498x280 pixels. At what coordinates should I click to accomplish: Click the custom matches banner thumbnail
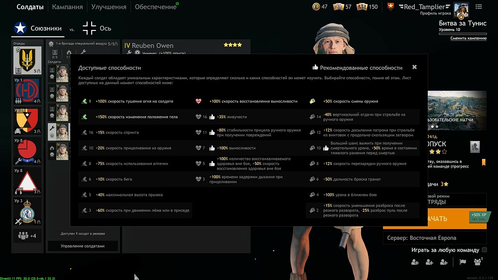click(457, 110)
